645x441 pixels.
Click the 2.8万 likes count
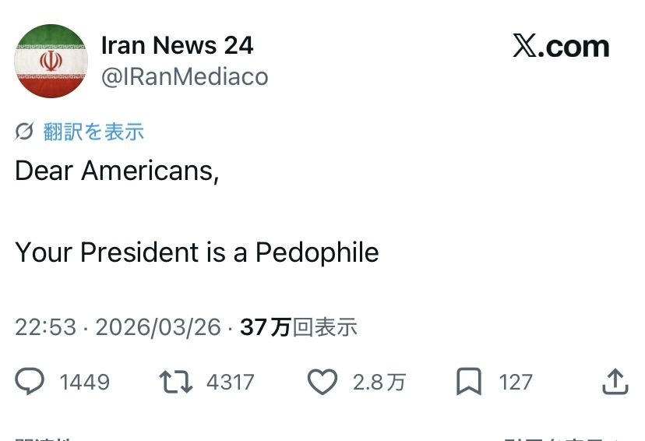pos(379,382)
